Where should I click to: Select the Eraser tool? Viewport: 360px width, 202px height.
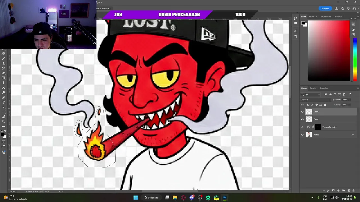4,73
